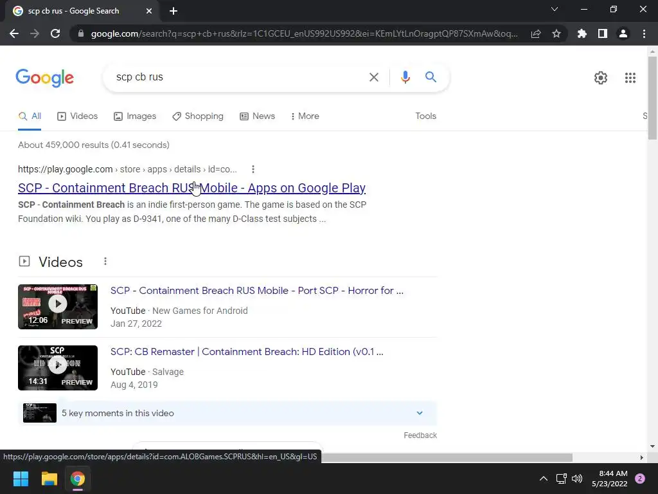Open the Chrome three-dot menu

pos(644,33)
